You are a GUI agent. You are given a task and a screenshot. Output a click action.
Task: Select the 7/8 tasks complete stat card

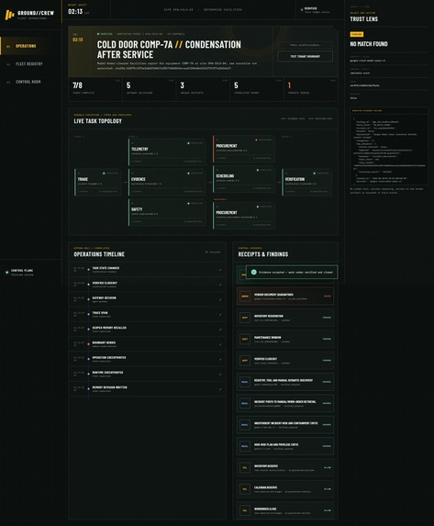95,89
